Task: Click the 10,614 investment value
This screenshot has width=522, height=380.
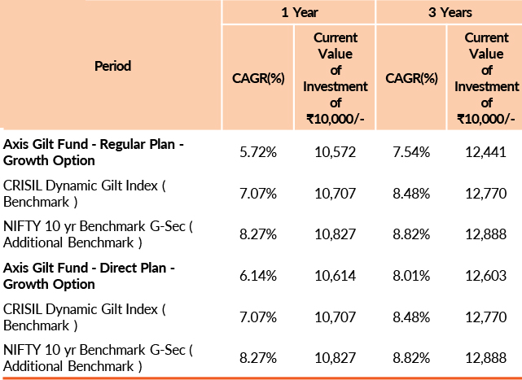Action: tap(336, 276)
